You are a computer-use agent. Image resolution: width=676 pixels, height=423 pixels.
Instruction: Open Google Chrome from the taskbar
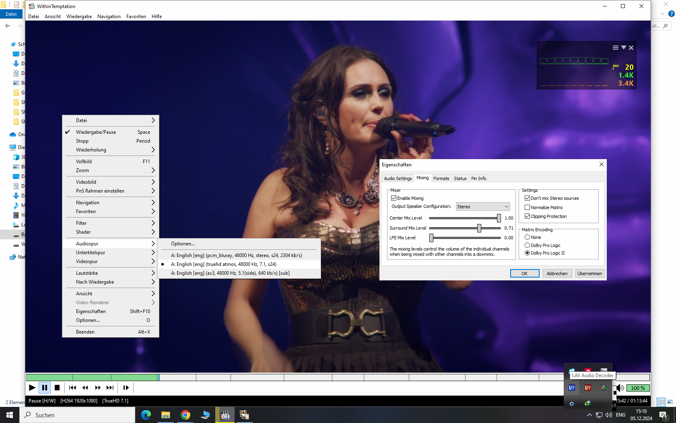(x=185, y=415)
